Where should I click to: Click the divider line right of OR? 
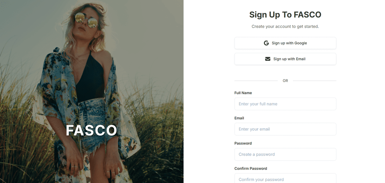click(315, 81)
